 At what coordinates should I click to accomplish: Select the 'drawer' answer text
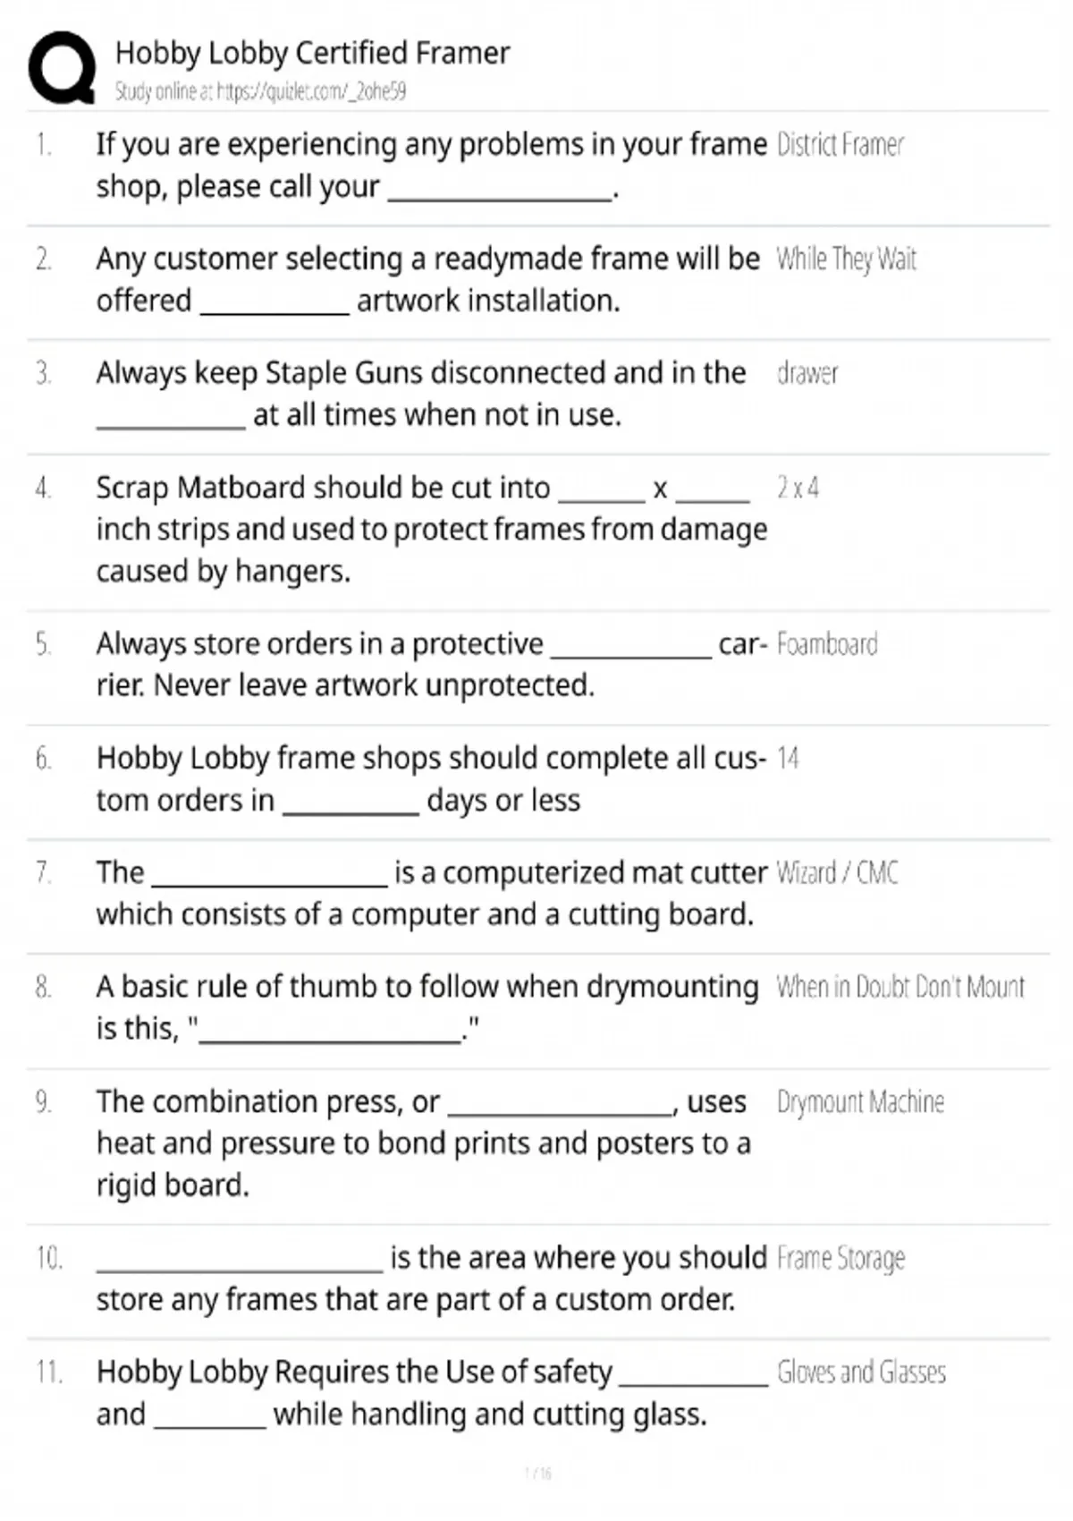tap(807, 373)
